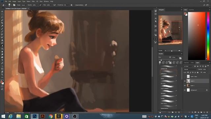Viewport: 211px width, 119px height.
Task: Open the Navigator panel flyout menu
Action: coord(181,10)
